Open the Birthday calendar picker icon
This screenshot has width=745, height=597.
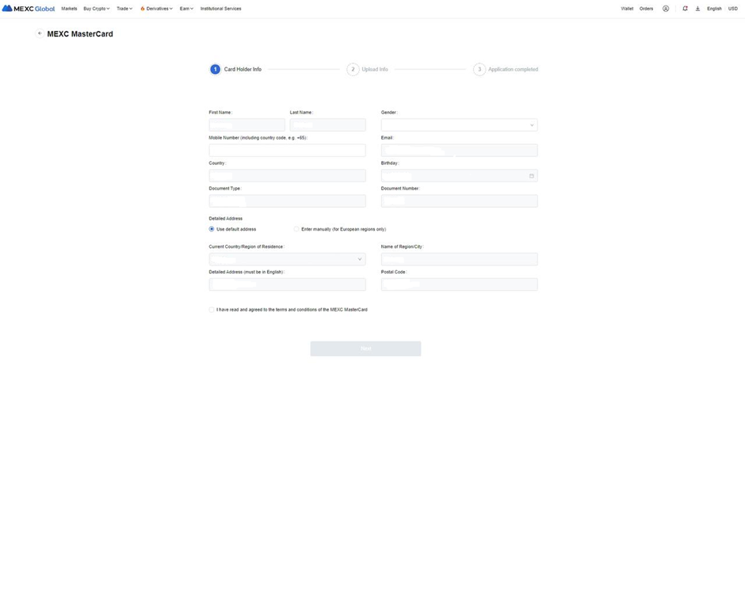point(531,176)
